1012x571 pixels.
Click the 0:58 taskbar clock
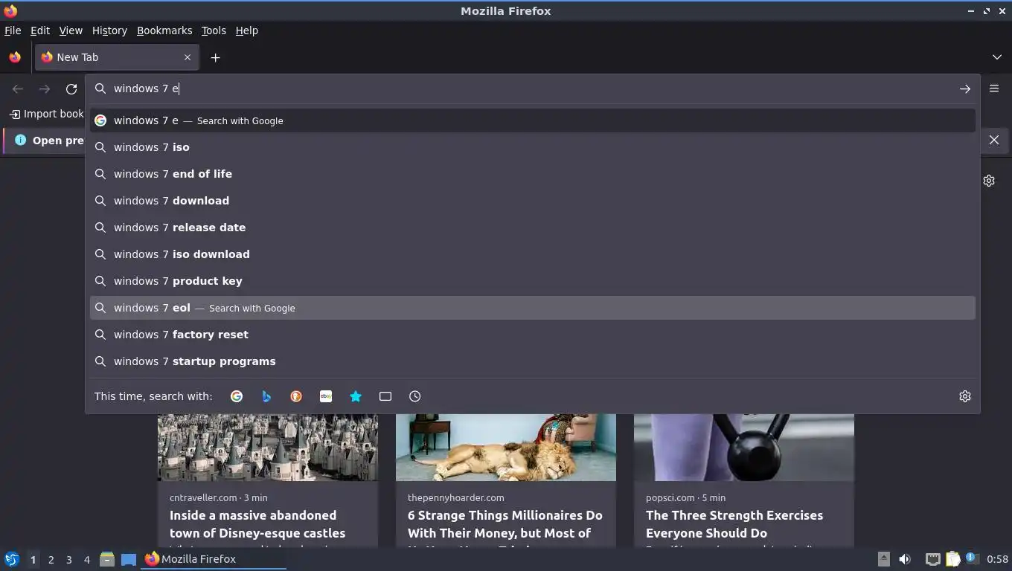pos(997,559)
